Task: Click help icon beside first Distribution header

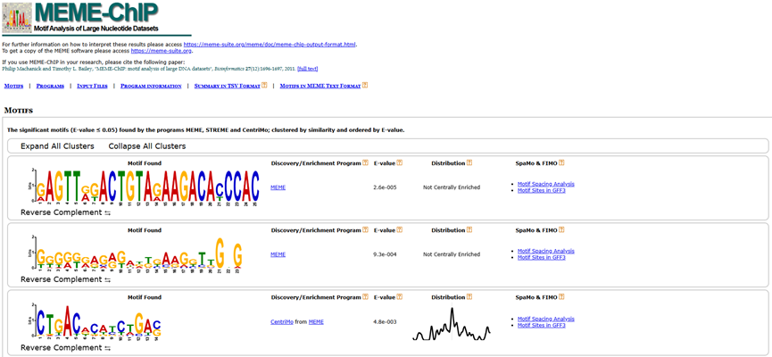Action: pos(469,163)
